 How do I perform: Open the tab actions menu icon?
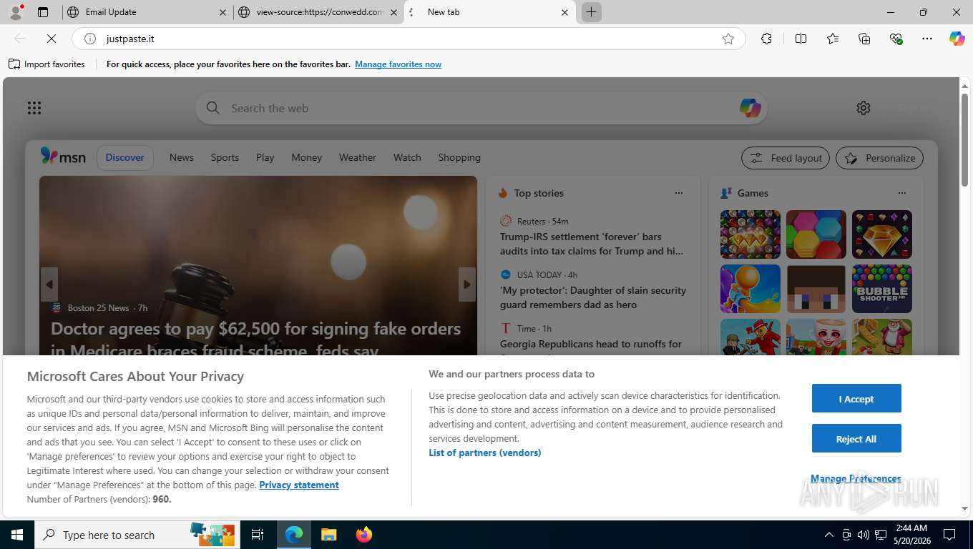pyautogui.click(x=43, y=12)
